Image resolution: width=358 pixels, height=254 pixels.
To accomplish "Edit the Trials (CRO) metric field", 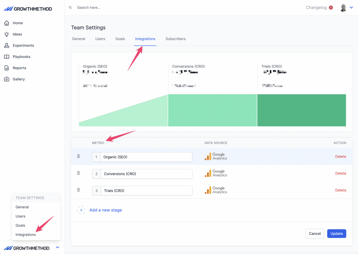I will click(146, 191).
